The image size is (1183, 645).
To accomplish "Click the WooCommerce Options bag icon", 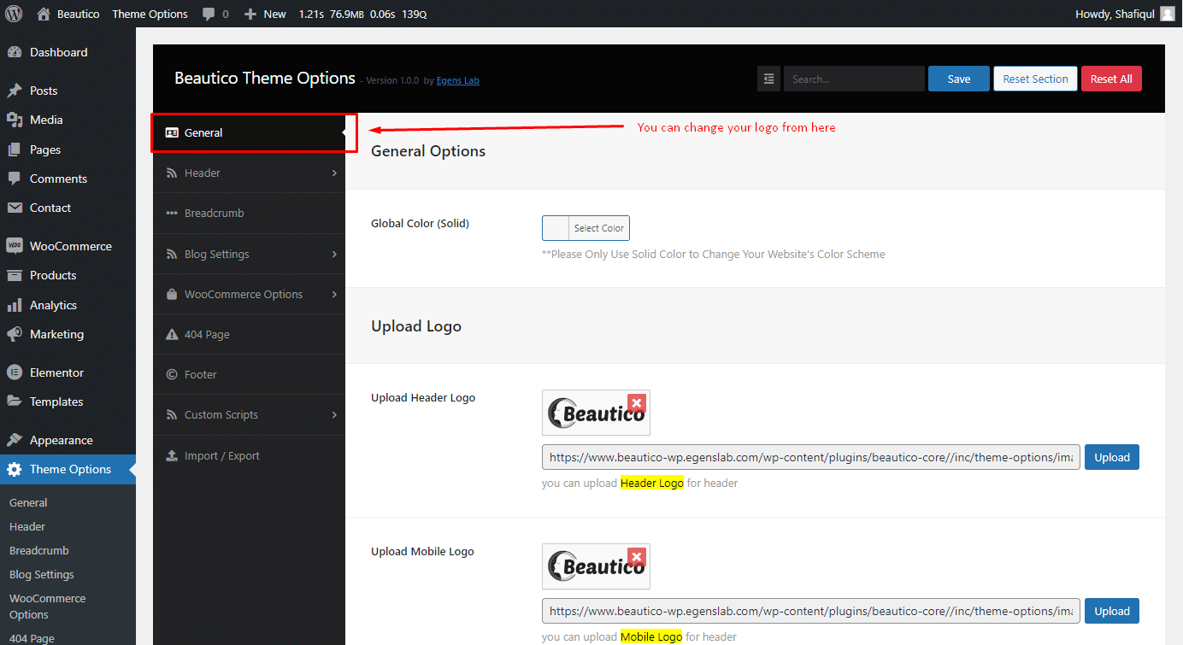I will [172, 295].
